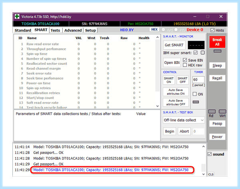The width and height of the screenshot is (240, 189).
Task: Enable the timer ON checkbox
Action: pos(194,94)
